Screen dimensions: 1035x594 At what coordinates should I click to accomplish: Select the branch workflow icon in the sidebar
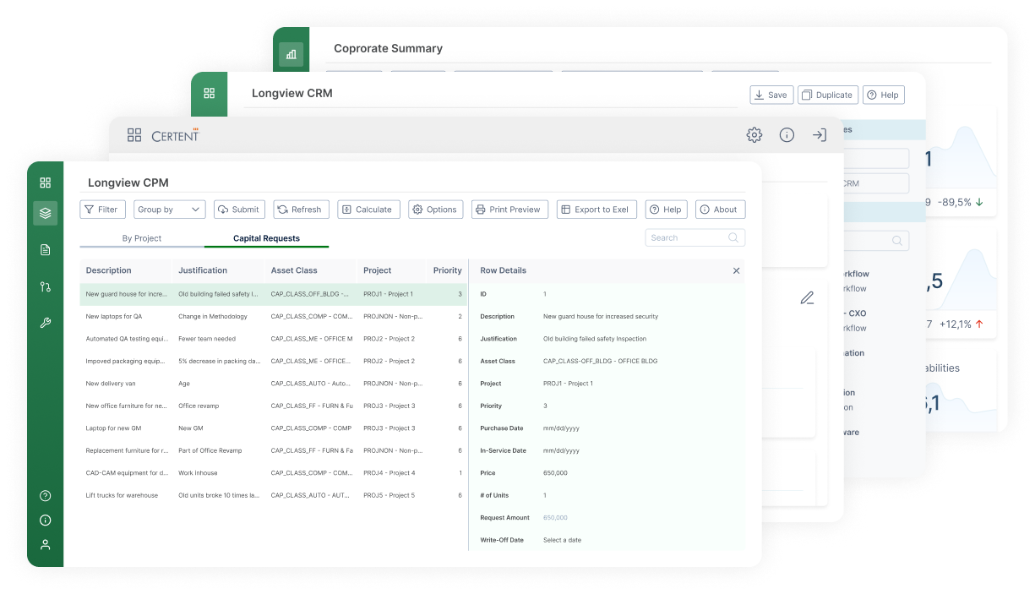coord(46,286)
